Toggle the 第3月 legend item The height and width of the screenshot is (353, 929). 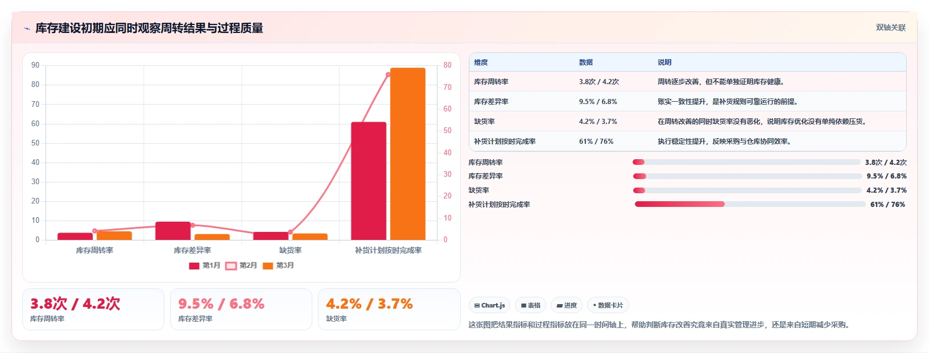(x=278, y=265)
